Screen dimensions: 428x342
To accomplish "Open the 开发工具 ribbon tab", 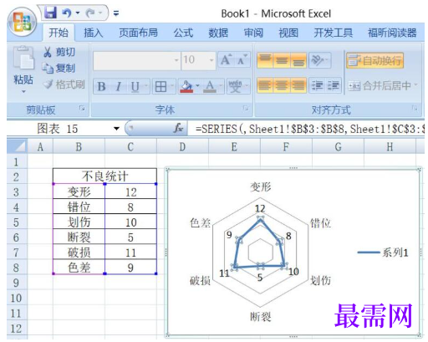I will point(334,33).
